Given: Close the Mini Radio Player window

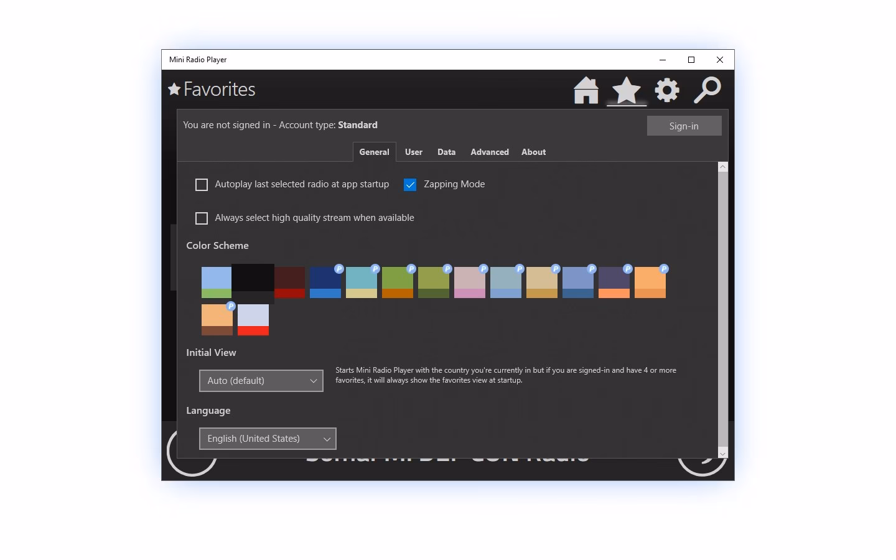Looking at the screenshot, I should tap(720, 60).
